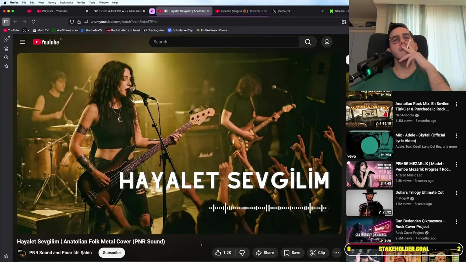The image size is (466, 262).
Task: Like the video with thumbs-up icon
Action: tap(223, 253)
